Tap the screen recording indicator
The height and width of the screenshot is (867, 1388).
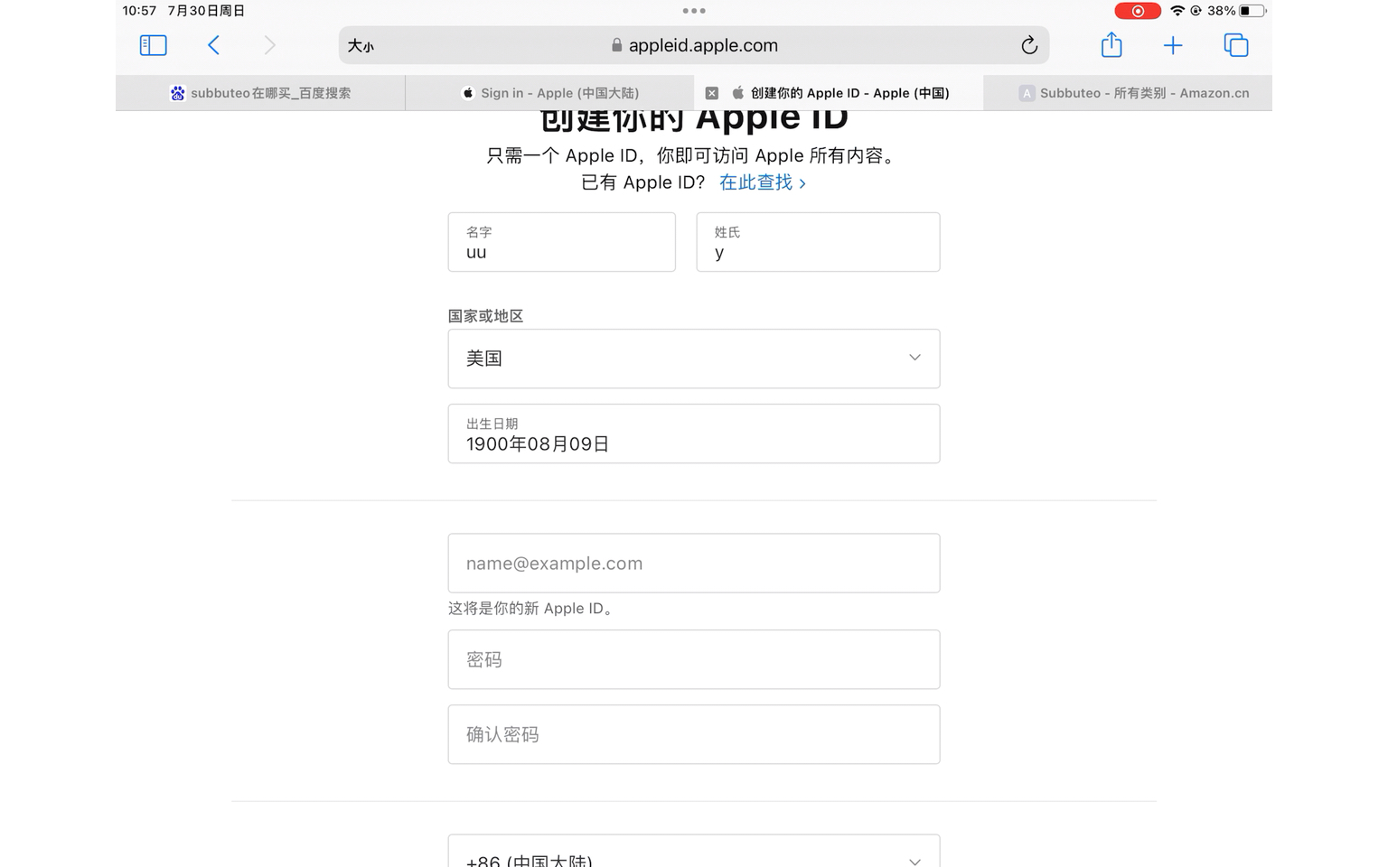pos(1138,11)
